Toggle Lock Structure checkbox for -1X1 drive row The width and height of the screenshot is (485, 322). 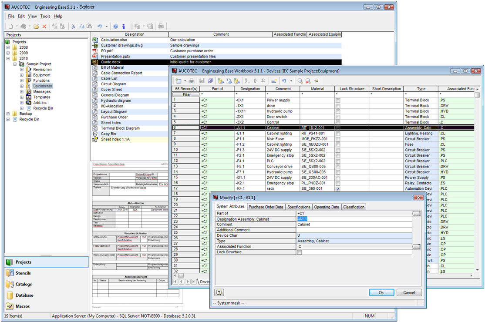338,106
